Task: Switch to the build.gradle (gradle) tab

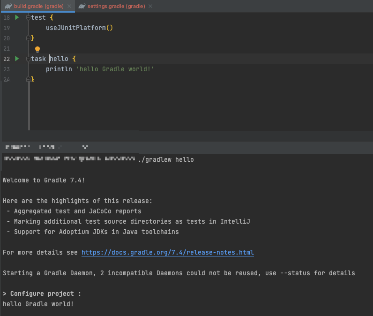Action: (39, 6)
